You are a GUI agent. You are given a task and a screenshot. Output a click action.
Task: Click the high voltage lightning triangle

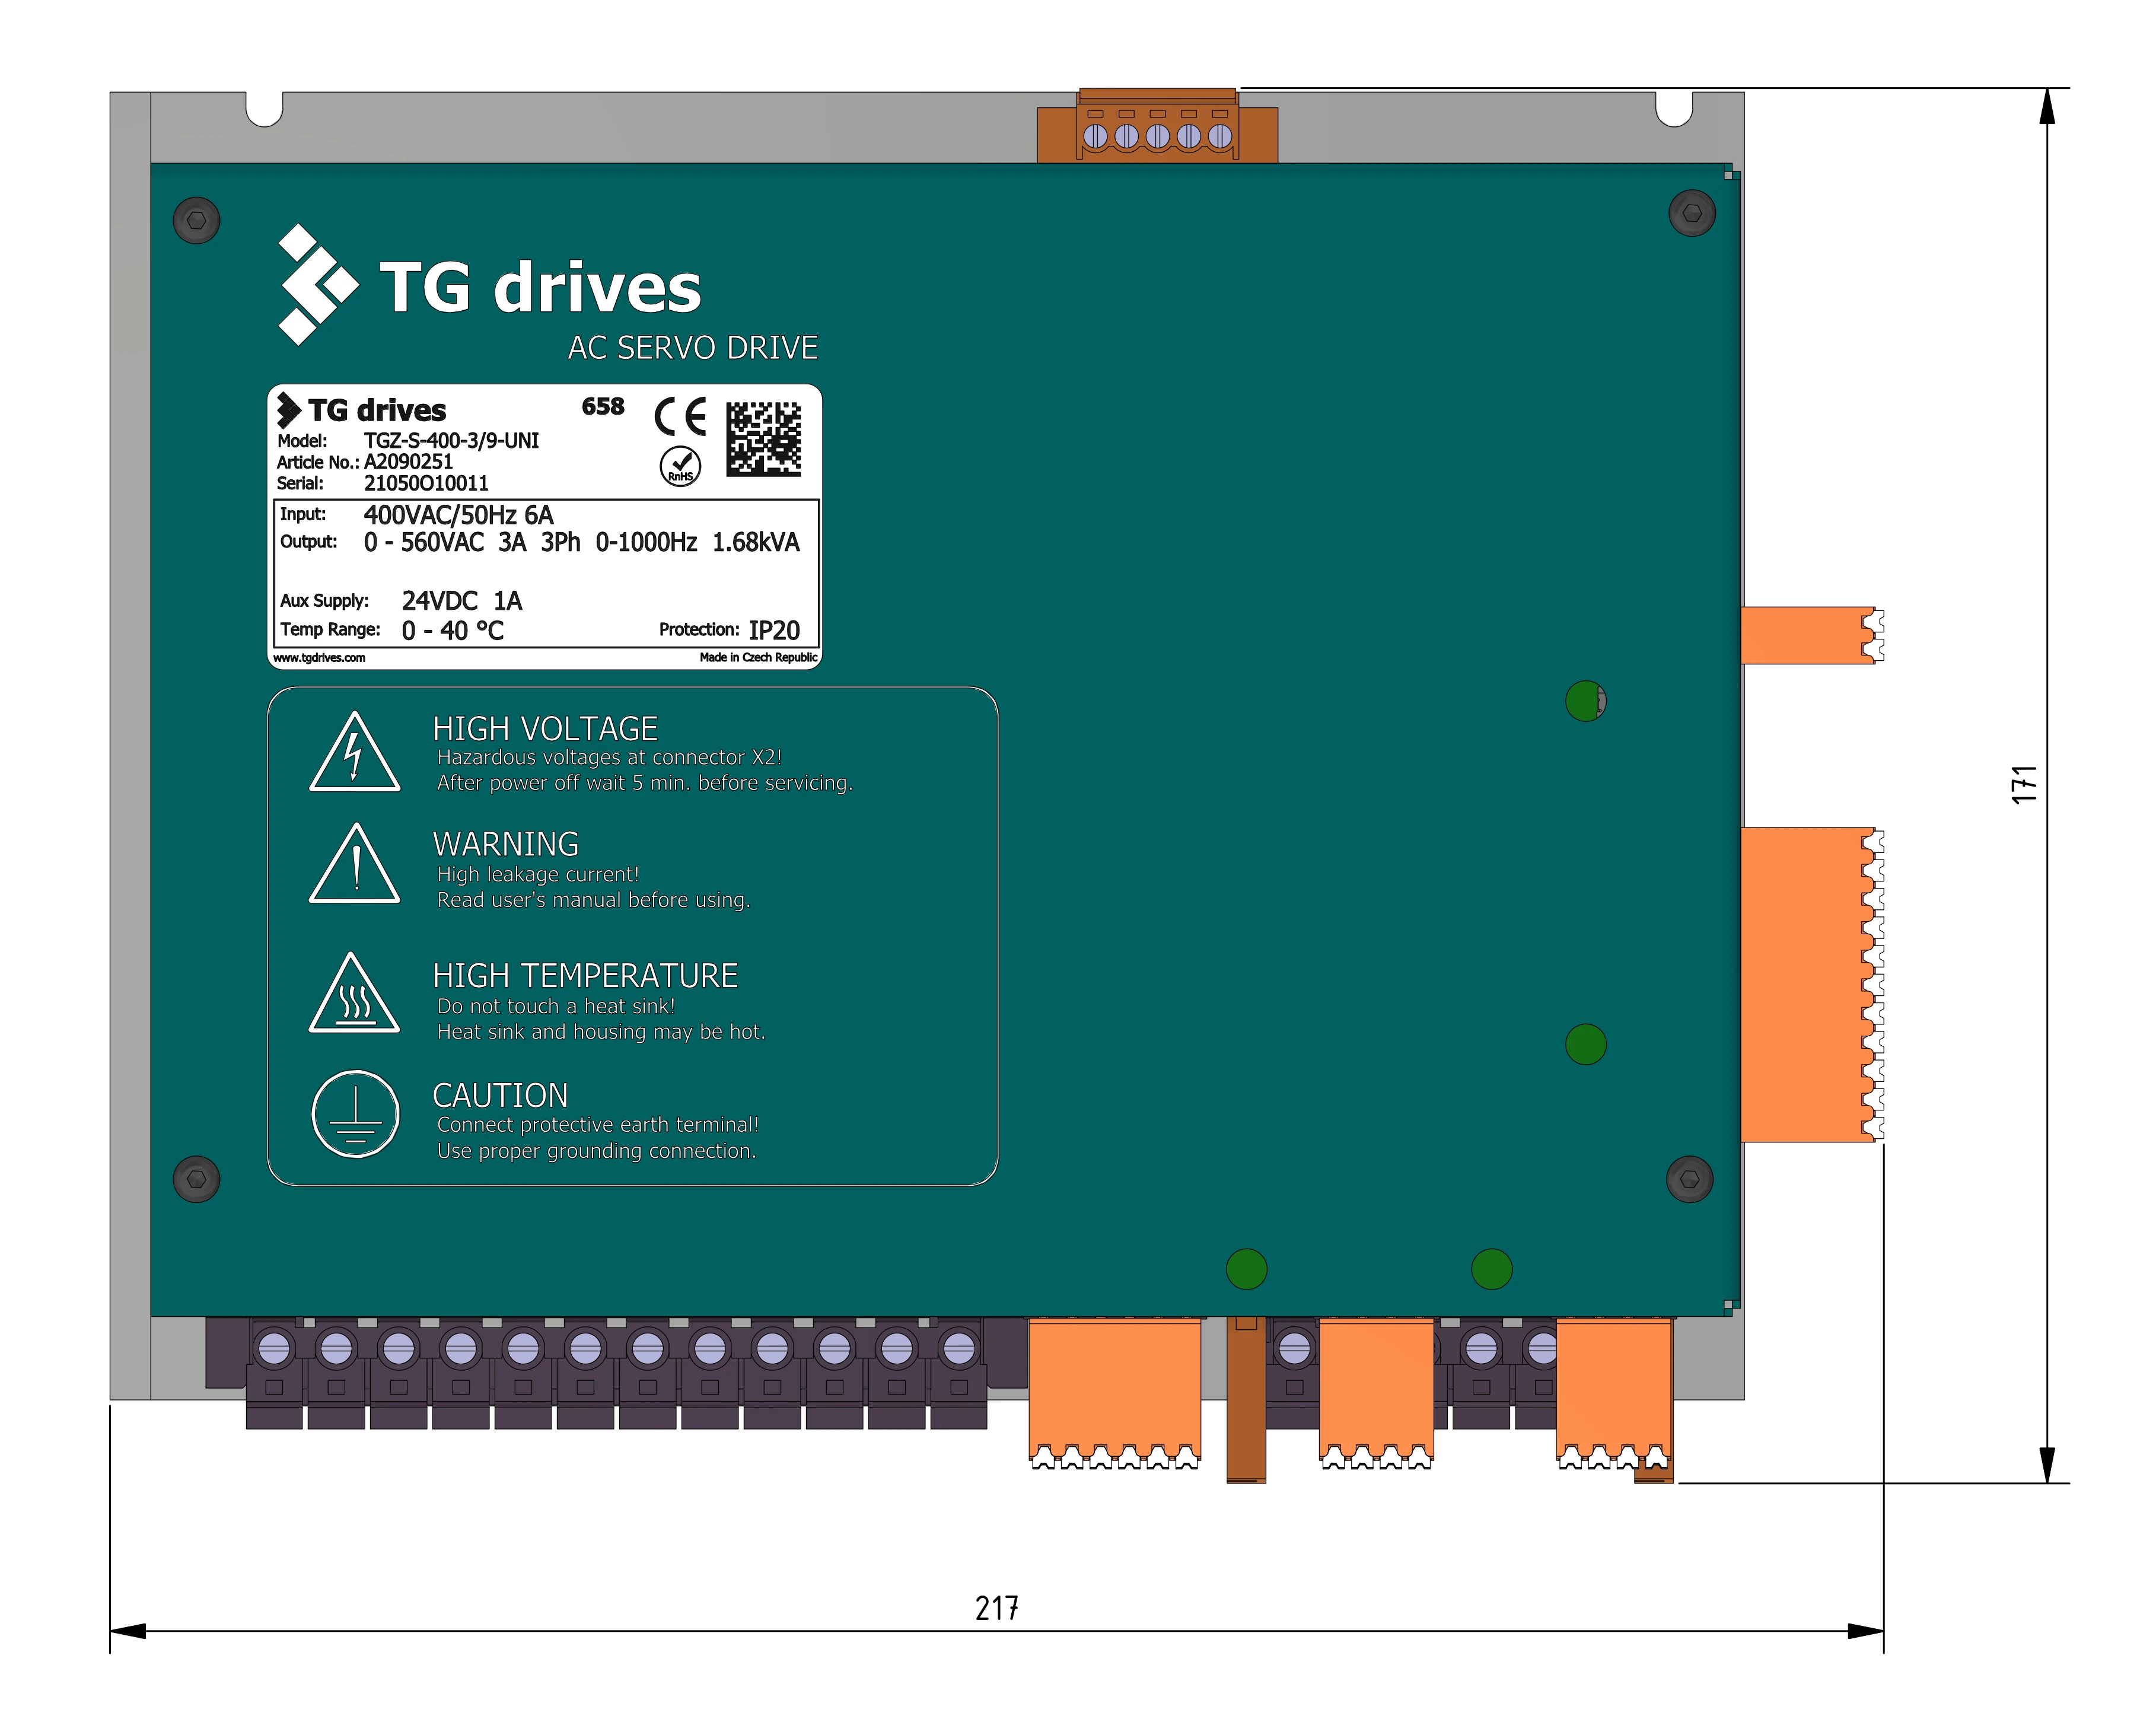click(354, 752)
